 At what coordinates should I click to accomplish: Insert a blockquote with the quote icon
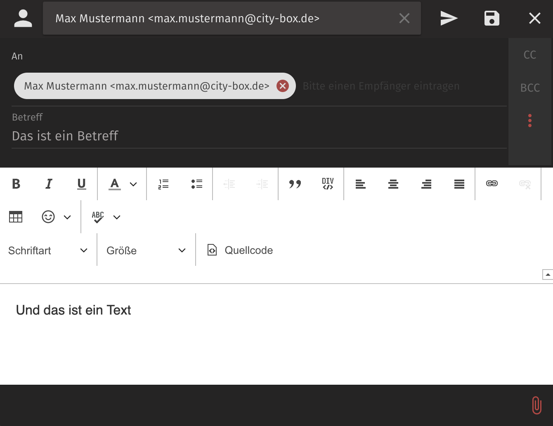point(295,184)
